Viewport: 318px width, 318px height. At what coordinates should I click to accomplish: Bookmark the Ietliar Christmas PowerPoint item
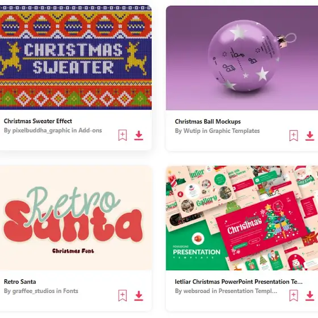point(294,295)
